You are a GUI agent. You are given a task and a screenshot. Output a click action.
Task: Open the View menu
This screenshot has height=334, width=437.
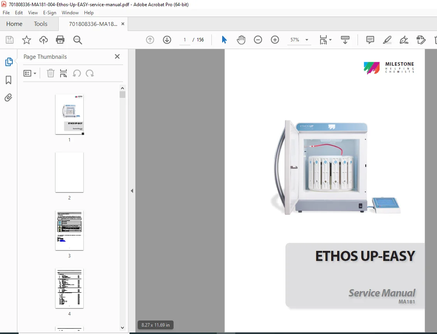tap(33, 13)
